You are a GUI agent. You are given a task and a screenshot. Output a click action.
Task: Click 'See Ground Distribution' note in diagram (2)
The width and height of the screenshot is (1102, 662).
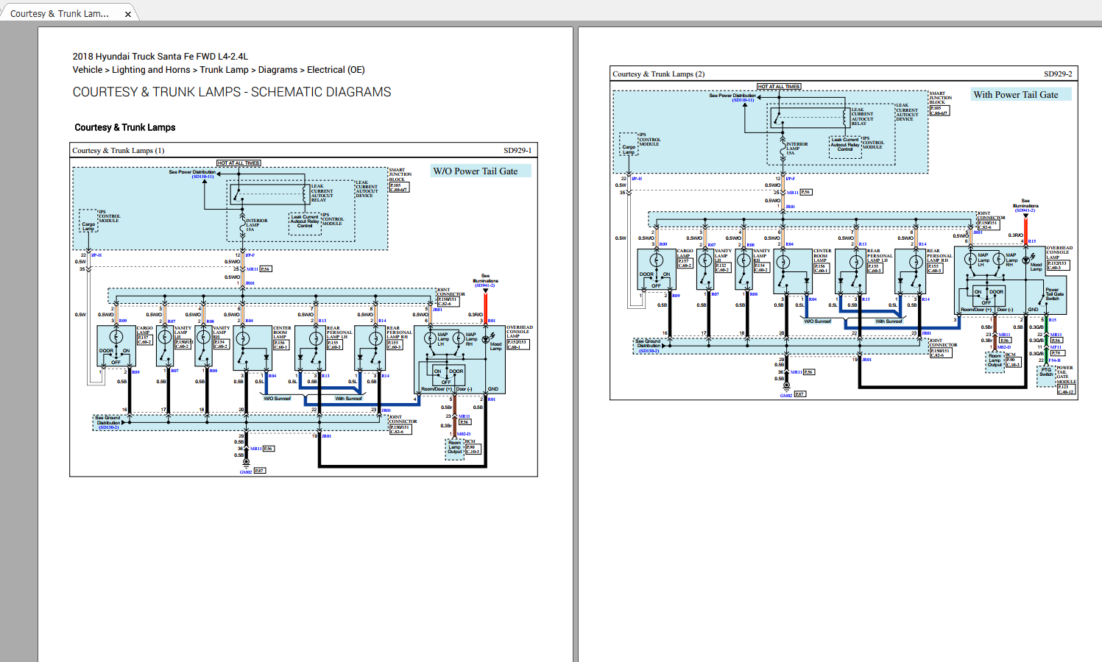[649, 344]
